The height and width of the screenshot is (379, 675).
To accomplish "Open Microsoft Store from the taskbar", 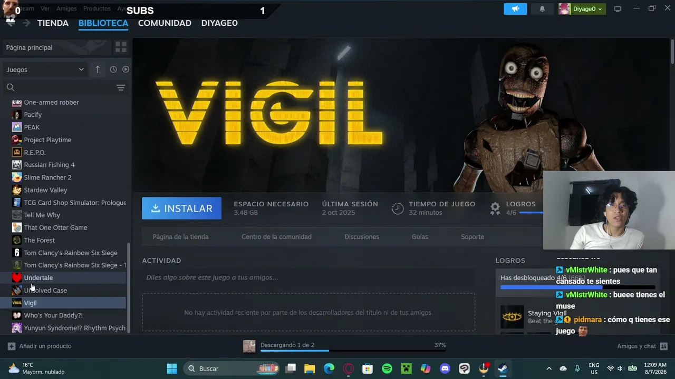I will click(368, 368).
